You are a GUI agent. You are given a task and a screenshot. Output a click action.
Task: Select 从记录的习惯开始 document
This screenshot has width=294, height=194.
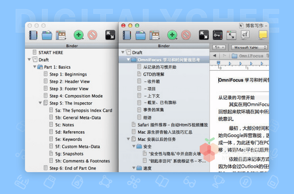coord(160,67)
